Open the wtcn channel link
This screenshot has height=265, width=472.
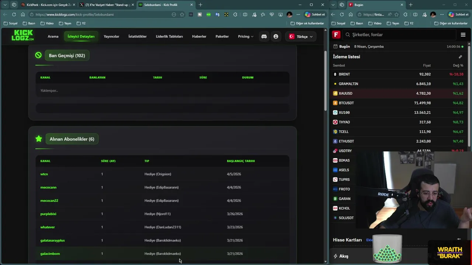[44, 174]
